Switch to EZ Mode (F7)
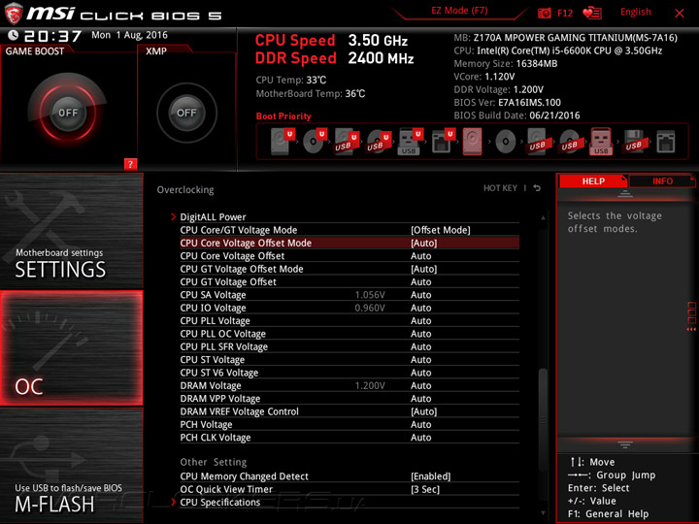699x524 pixels. (459, 11)
